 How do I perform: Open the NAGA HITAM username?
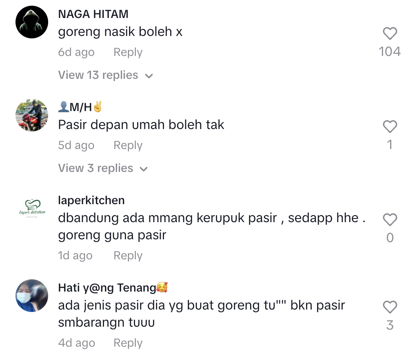93,14
